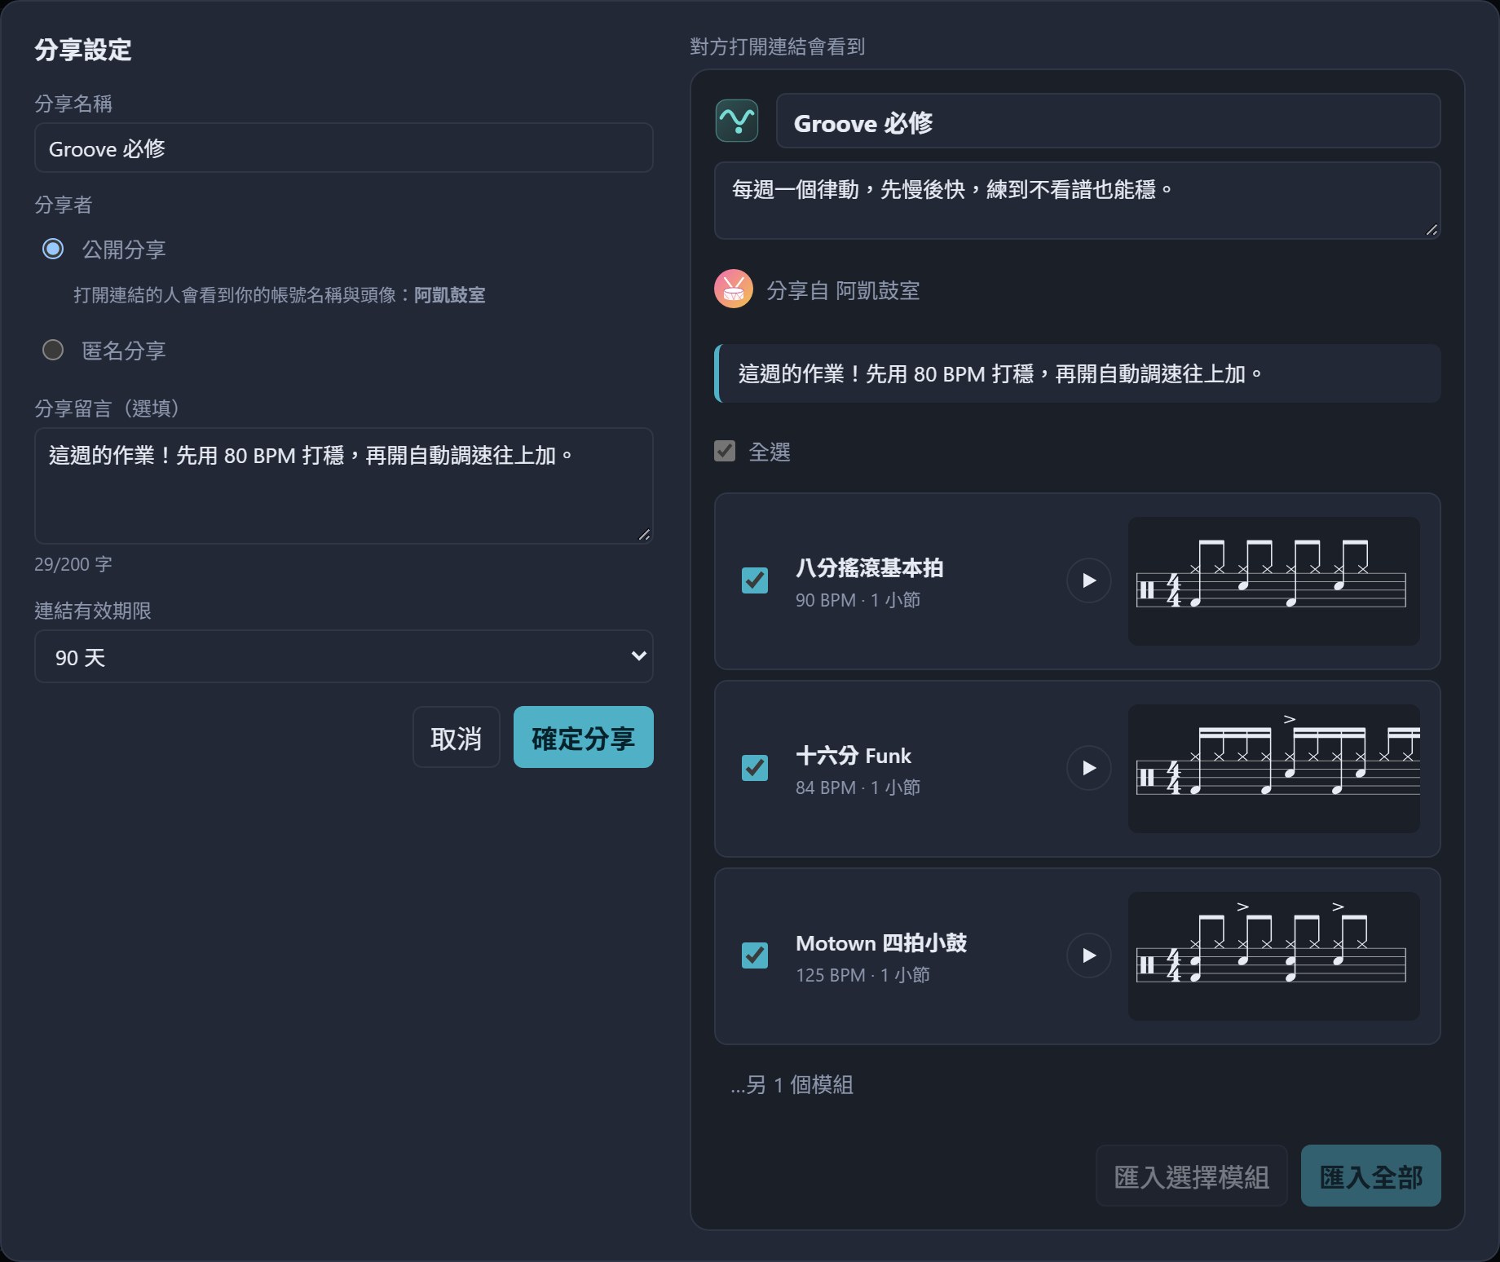
Task: Click the teal wave logo icon beside the title
Action: (737, 121)
